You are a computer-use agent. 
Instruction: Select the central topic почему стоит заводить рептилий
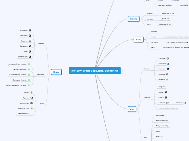(94, 71)
